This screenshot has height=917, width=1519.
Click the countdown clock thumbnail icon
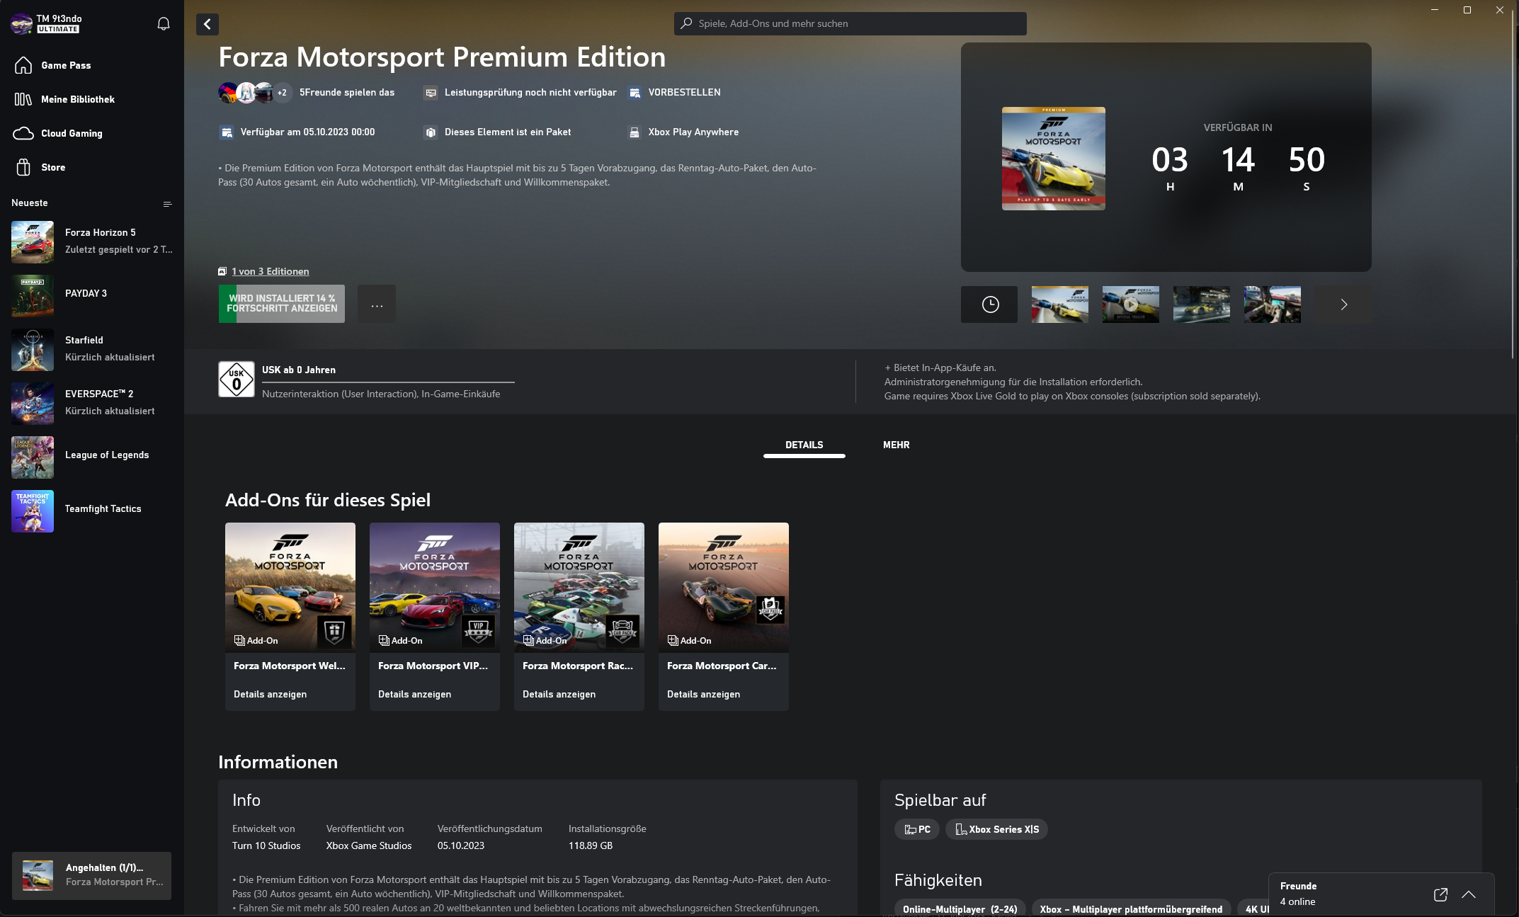[x=989, y=304]
